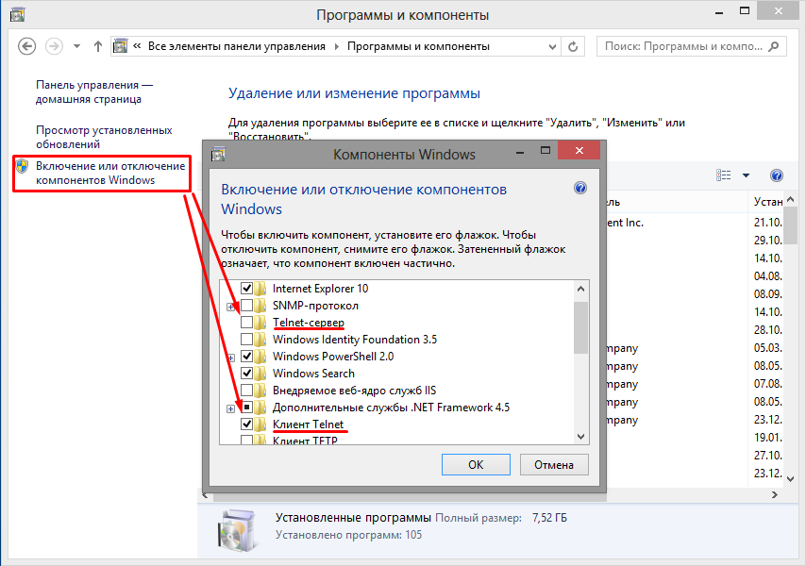
Task: Click the view mode icon in toolbar
Action: [x=724, y=175]
